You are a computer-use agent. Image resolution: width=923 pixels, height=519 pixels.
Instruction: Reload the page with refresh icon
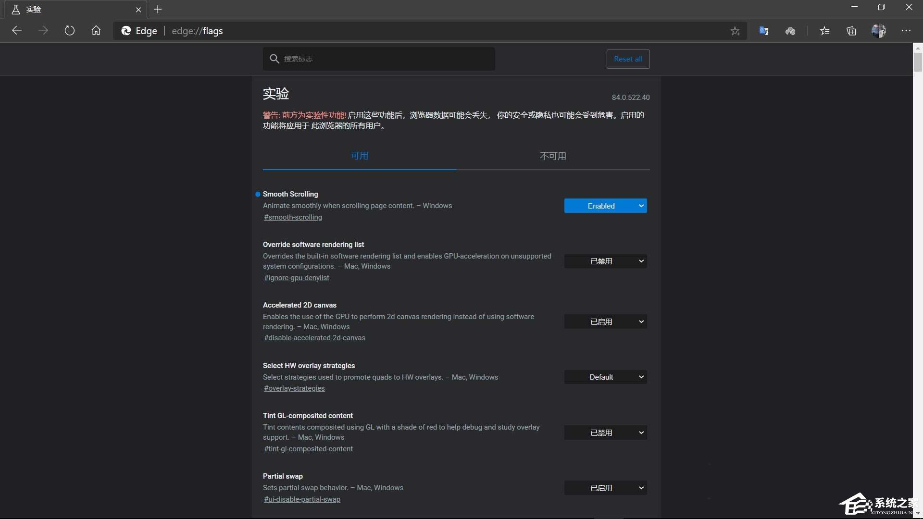pos(70,31)
